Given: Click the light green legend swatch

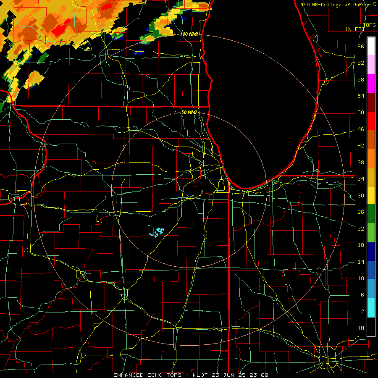Looking at the screenshot, I should click(x=371, y=233).
